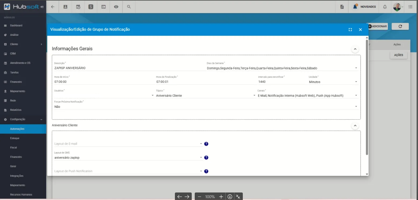The width and height of the screenshot is (418, 200).
Task: Collapse the Informações Gerais section
Action: (x=355, y=49)
